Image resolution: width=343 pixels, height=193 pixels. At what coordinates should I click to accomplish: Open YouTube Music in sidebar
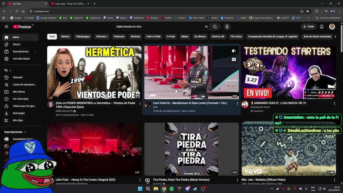click(x=20, y=59)
